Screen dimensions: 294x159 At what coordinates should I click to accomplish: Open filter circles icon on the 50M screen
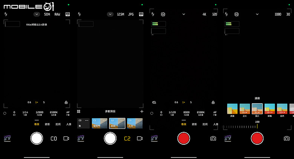(x=66, y=102)
